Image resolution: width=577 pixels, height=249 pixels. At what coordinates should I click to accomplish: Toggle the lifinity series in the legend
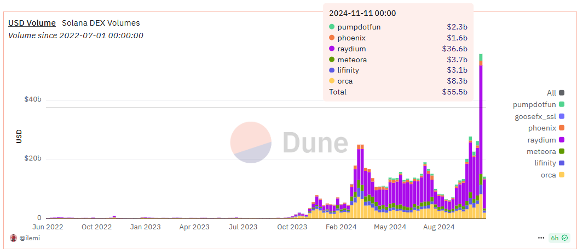[550, 163]
